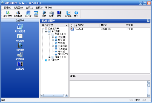Select 策略管理 in the function menu sidebar
152x103 pixels.
(20, 38)
